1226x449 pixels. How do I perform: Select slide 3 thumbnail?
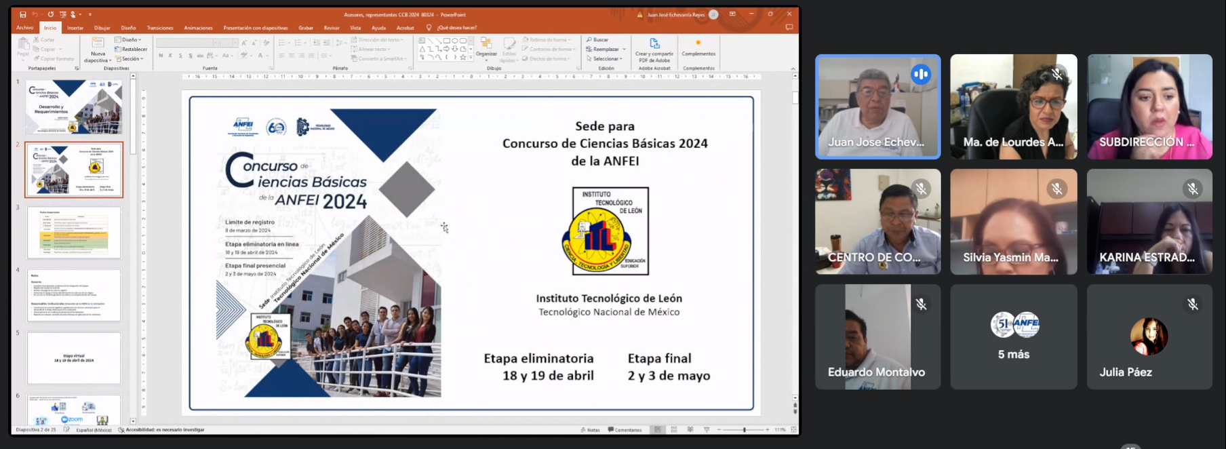pyautogui.click(x=74, y=233)
